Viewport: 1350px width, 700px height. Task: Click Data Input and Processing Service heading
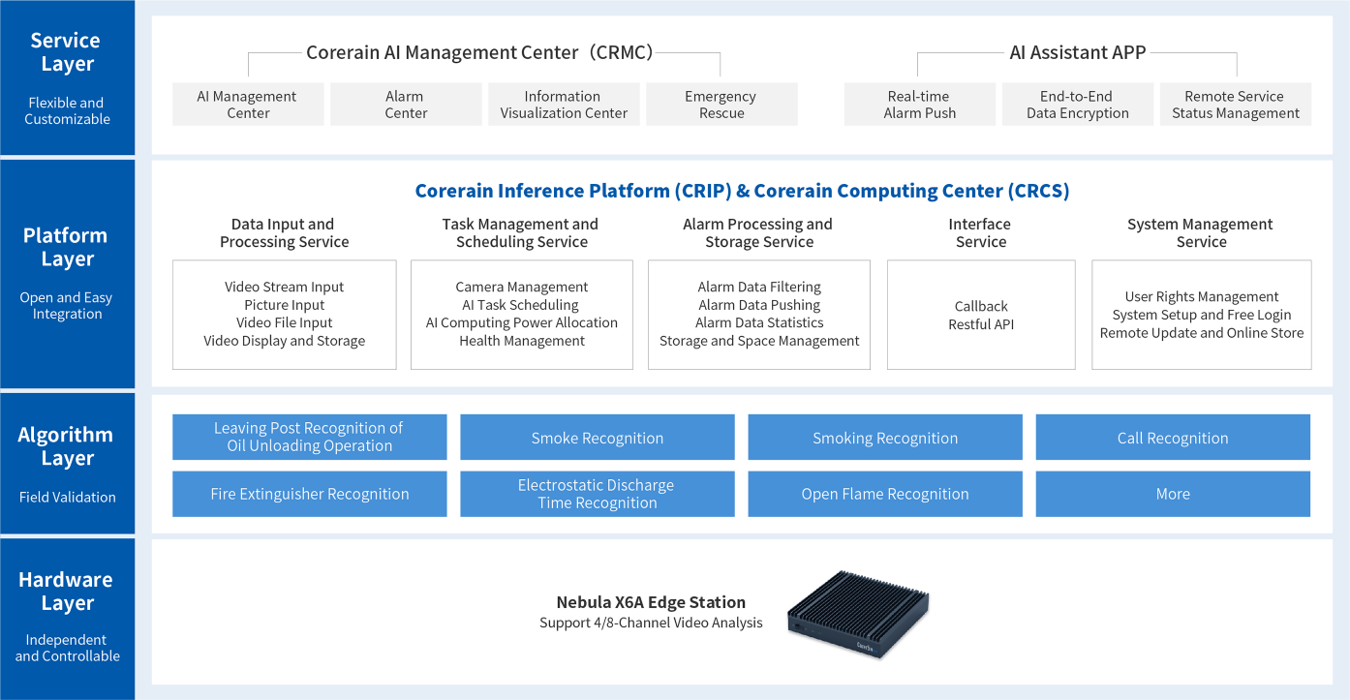[x=284, y=233]
